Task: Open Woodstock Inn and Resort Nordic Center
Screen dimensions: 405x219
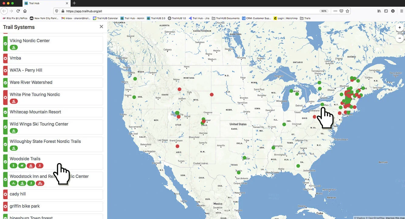Action: point(53,179)
